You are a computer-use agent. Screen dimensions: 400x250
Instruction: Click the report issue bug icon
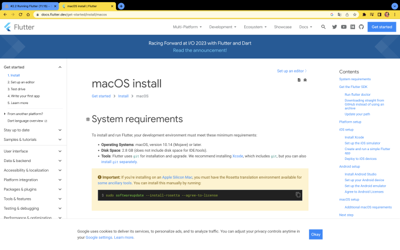(x=305, y=80)
